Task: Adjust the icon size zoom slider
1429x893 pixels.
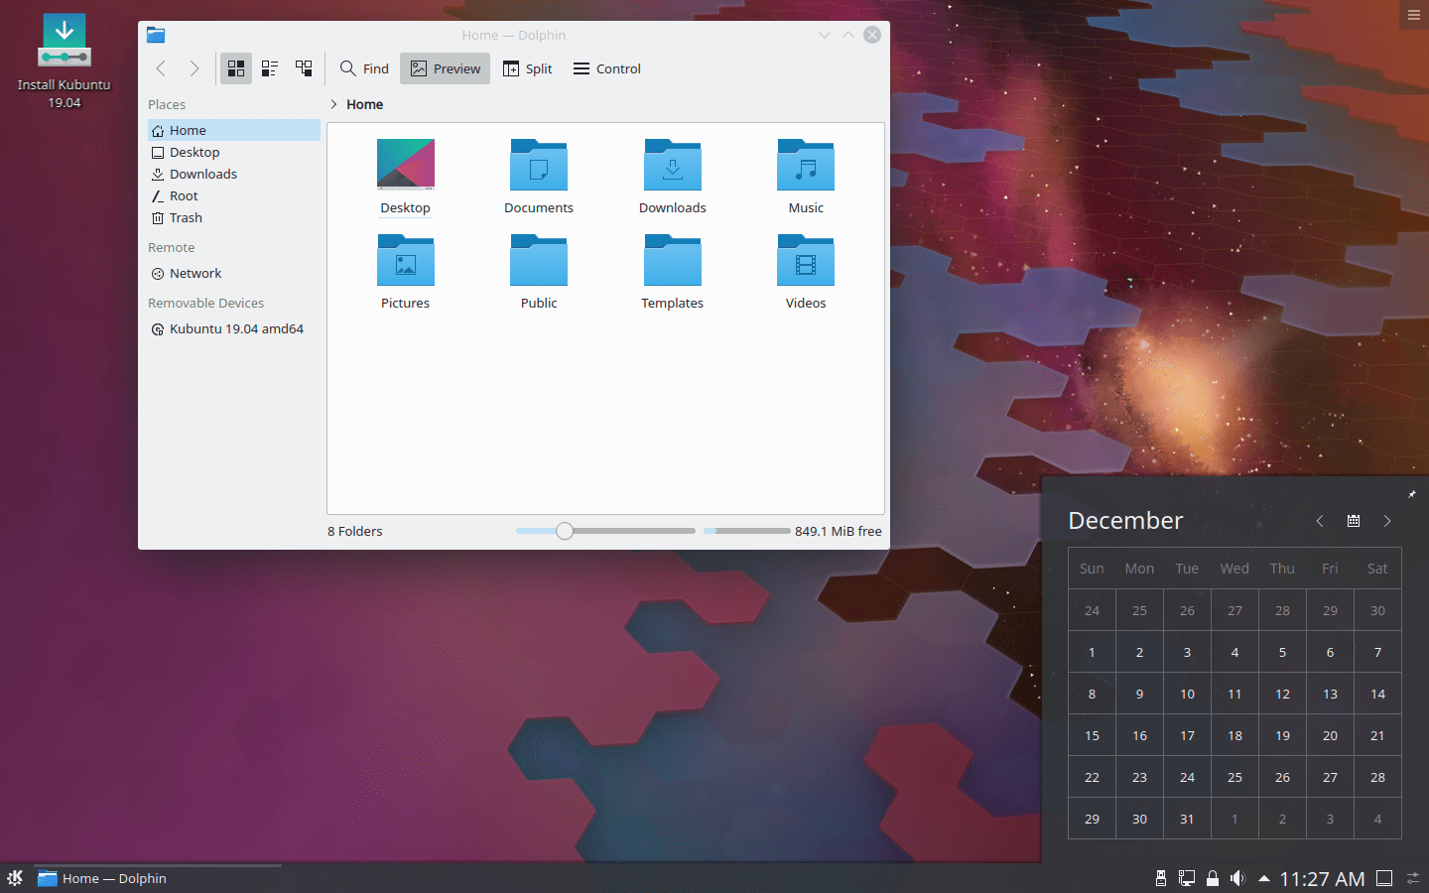Action: pos(564,531)
